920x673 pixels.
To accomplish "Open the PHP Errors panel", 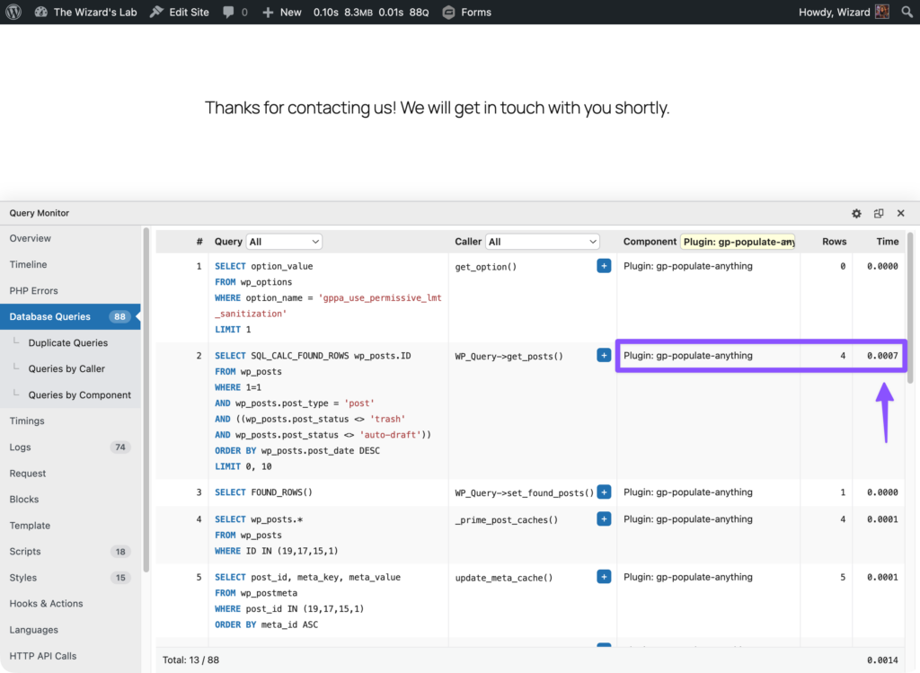I will tap(70, 290).
